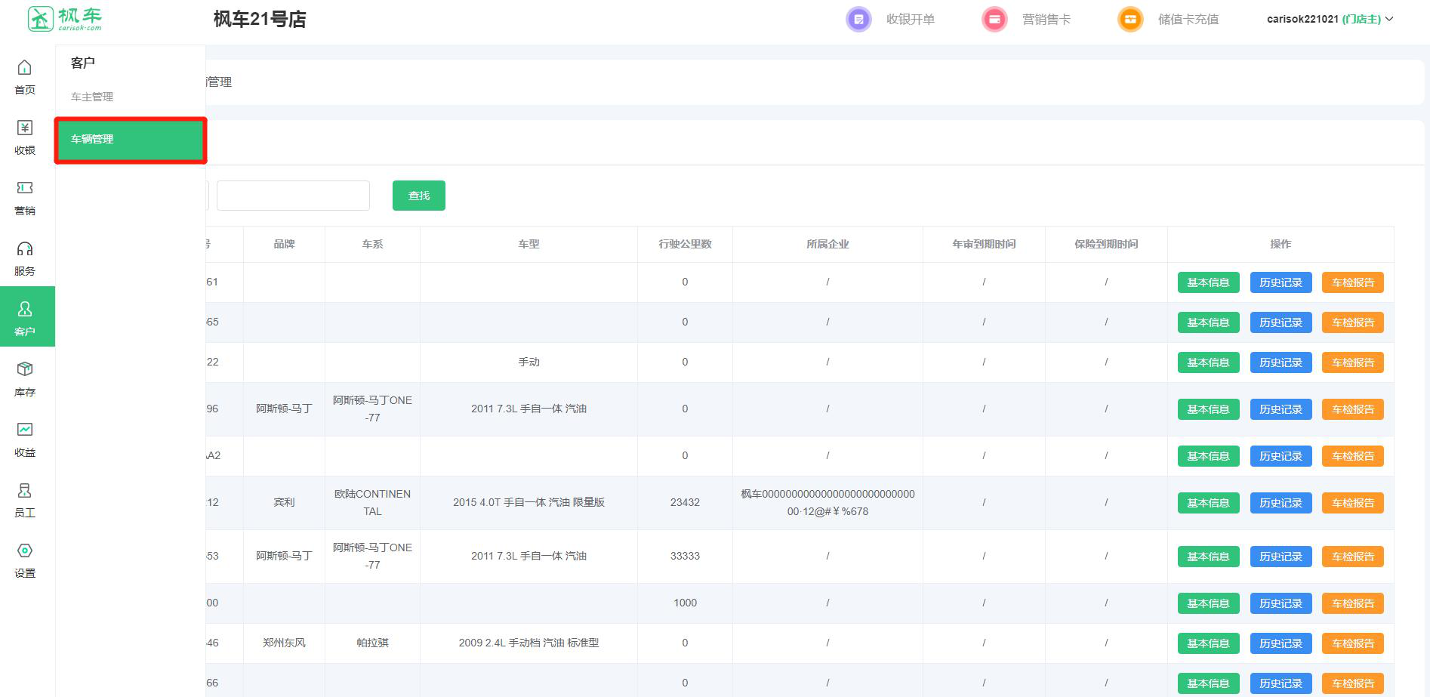Click the 23432 mileage cell

coord(685,502)
